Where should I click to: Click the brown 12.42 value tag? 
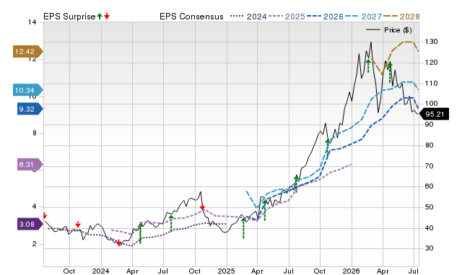[x=27, y=51]
